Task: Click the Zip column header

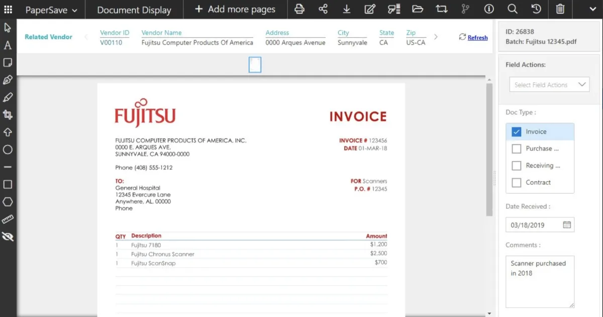Action: [411, 33]
